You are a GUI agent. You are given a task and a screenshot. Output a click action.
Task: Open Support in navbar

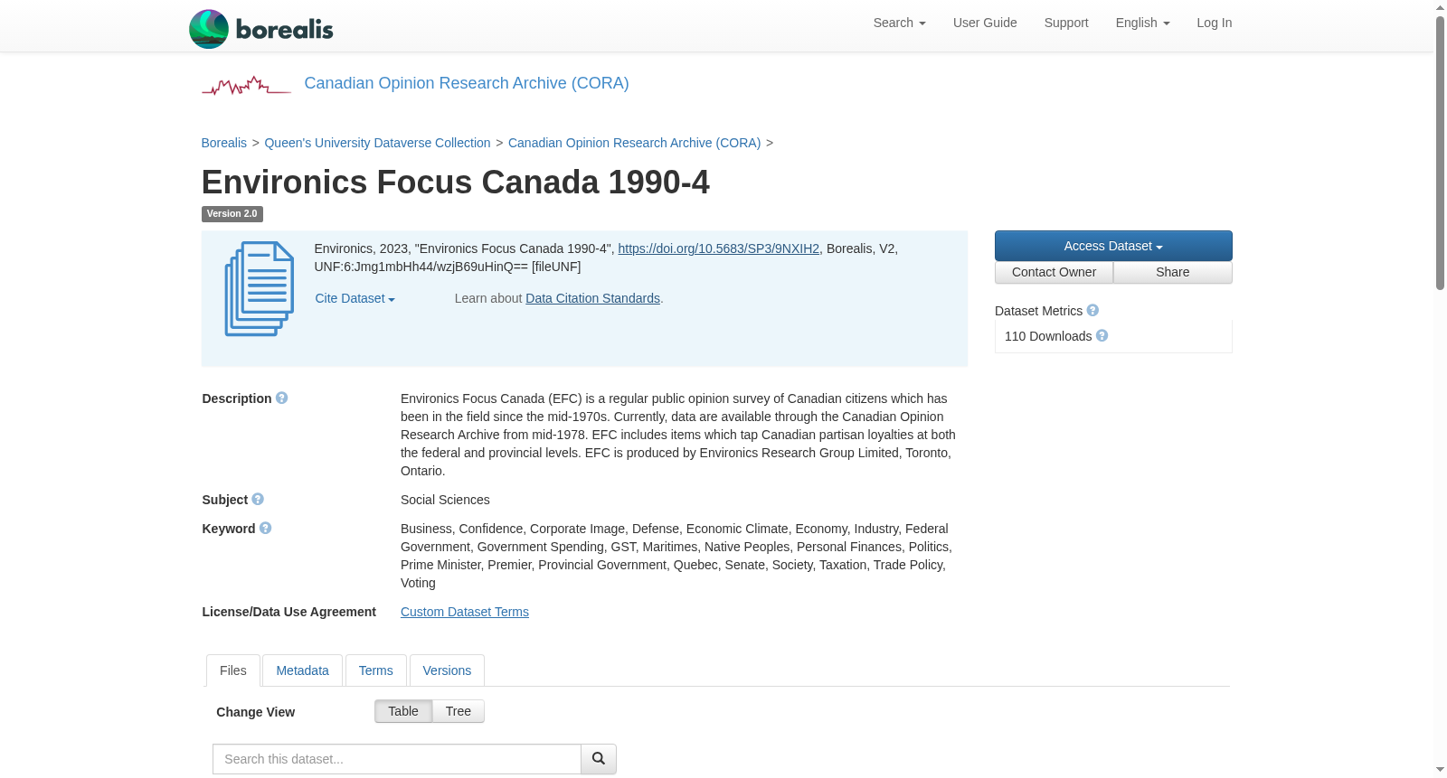tap(1066, 23)
